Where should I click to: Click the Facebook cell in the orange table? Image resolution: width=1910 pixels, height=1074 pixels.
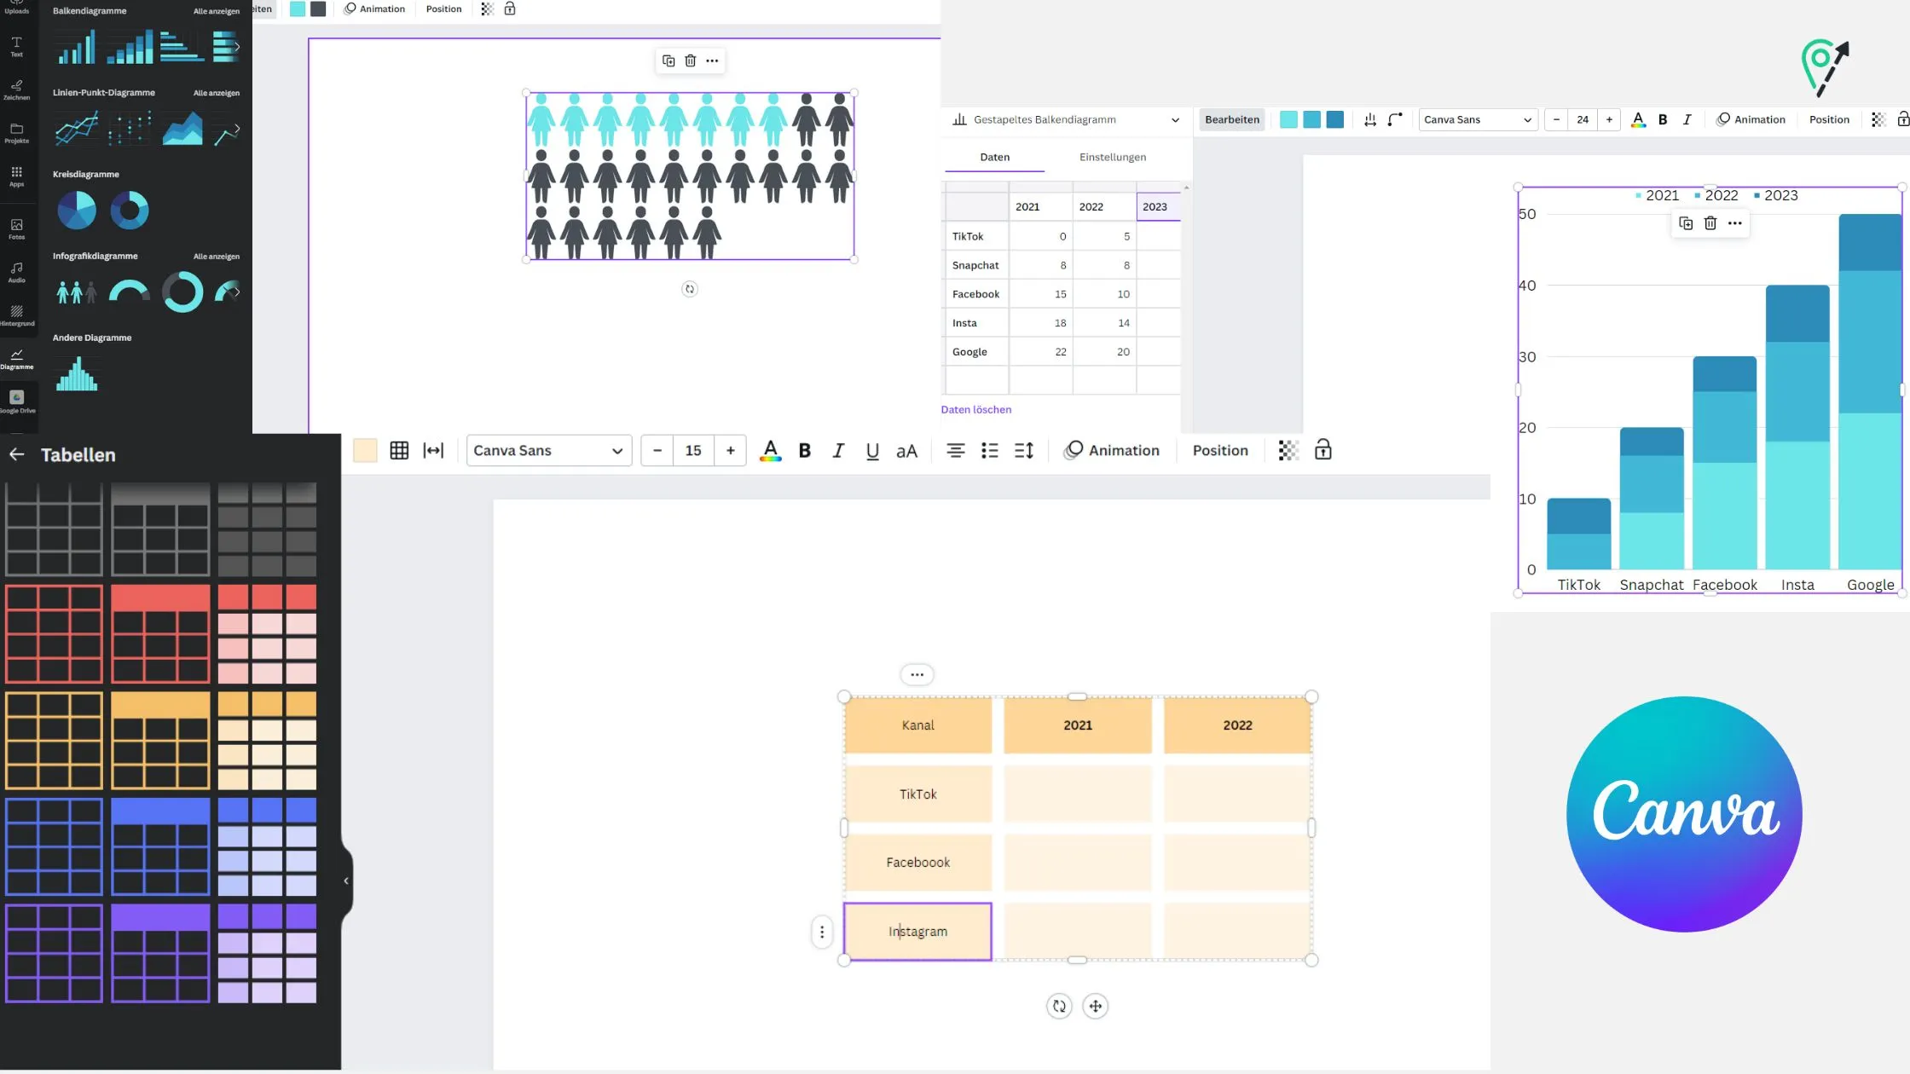[917, 863]
